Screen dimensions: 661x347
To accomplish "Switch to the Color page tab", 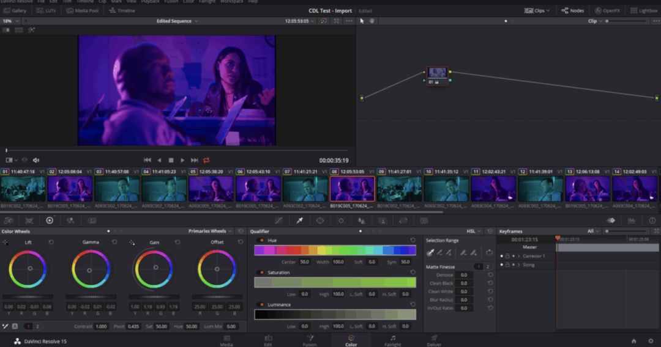I will [x=351, y=340].
